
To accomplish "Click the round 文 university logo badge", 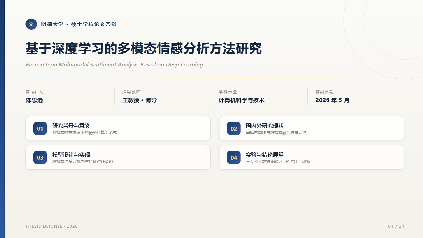I will 31,24.
